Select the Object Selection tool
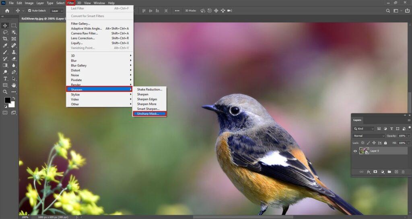 (x=14, y=32)
